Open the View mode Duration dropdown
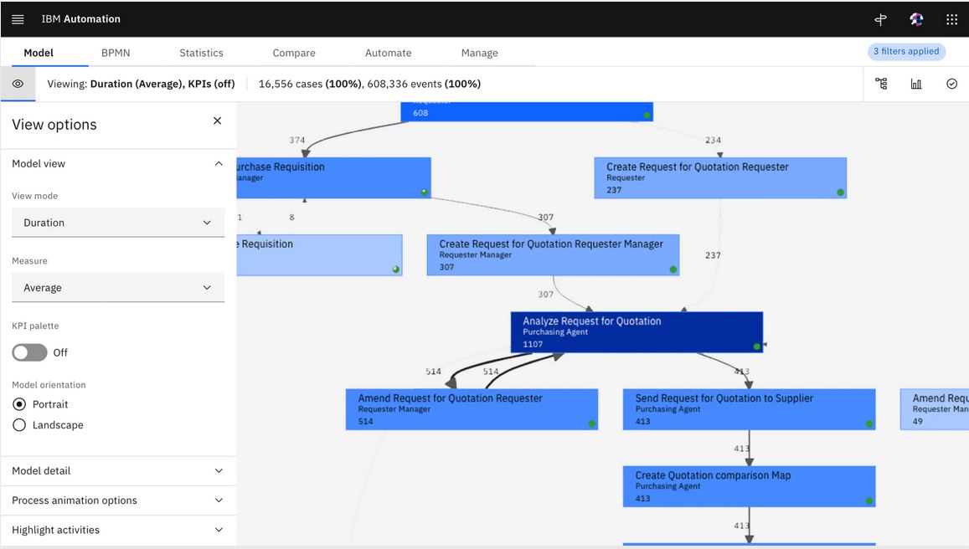 tap(117, 223)
